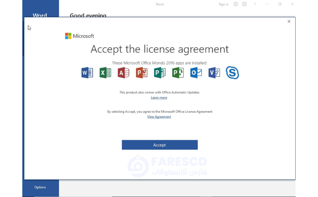Click the Project app icon
The width and height of the screenshot is (318, 197).
click(178, 73)
